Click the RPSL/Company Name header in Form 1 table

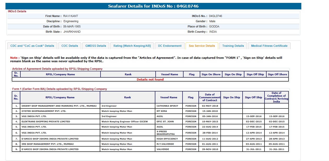click(60, 97)
